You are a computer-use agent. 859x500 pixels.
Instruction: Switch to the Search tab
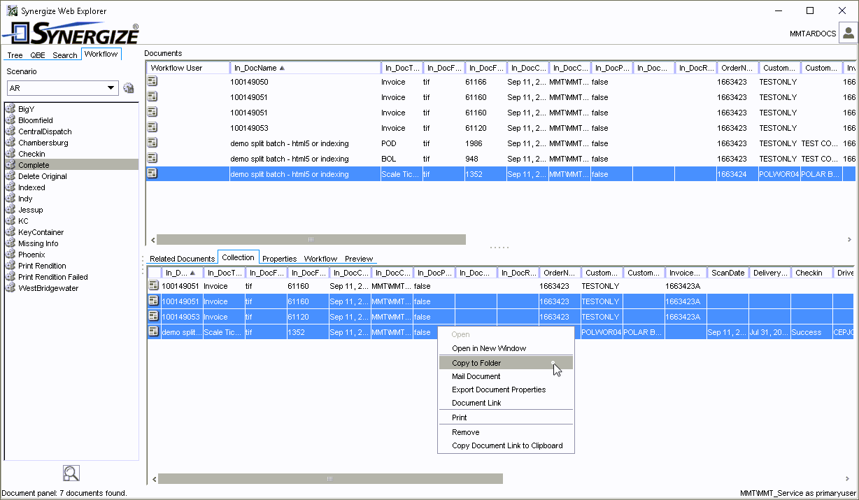point(65,55)
